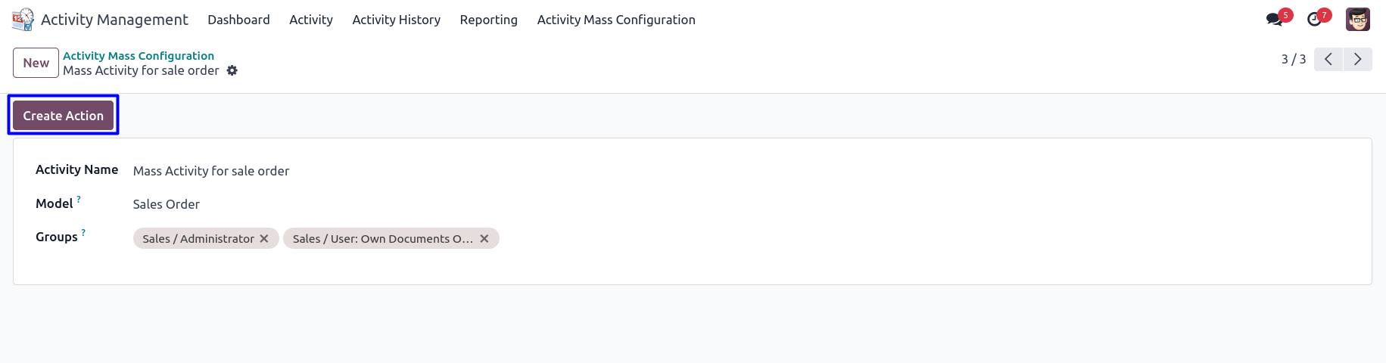Open the activities clock icon
Viewport: 1386px width, 363px height.
[1315, 20]
